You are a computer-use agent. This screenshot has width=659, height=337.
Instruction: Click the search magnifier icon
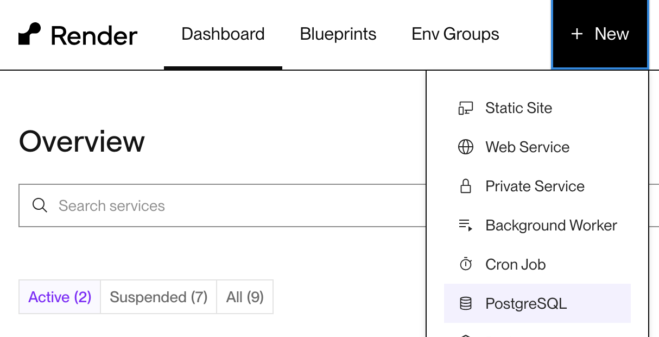(40, 205)
